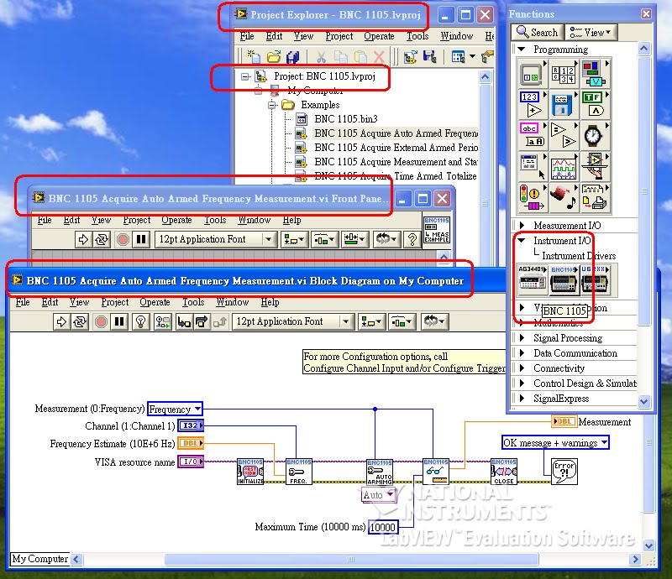Screen dimensions: 672x579
Task: Open Numeric subpalette in Programming
Action: click(x=533, y=104)
